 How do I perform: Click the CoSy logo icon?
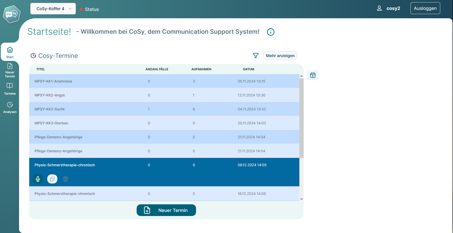coord(11,14)
